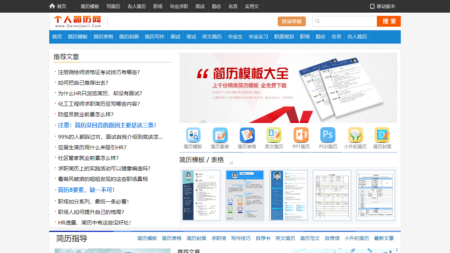450x253 pixels.
Task: Open article 看乘风破浪的姐姐发现的这些职场真相
Action: coord(103,179)
